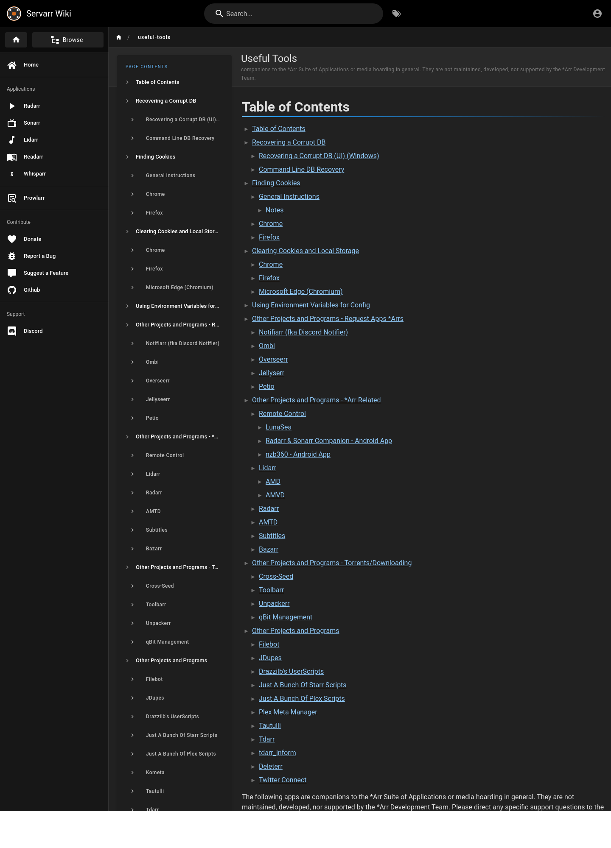Click the Just A Bunch Of Starr Scripts link
The image size is (611, 848).
(303, 685)
